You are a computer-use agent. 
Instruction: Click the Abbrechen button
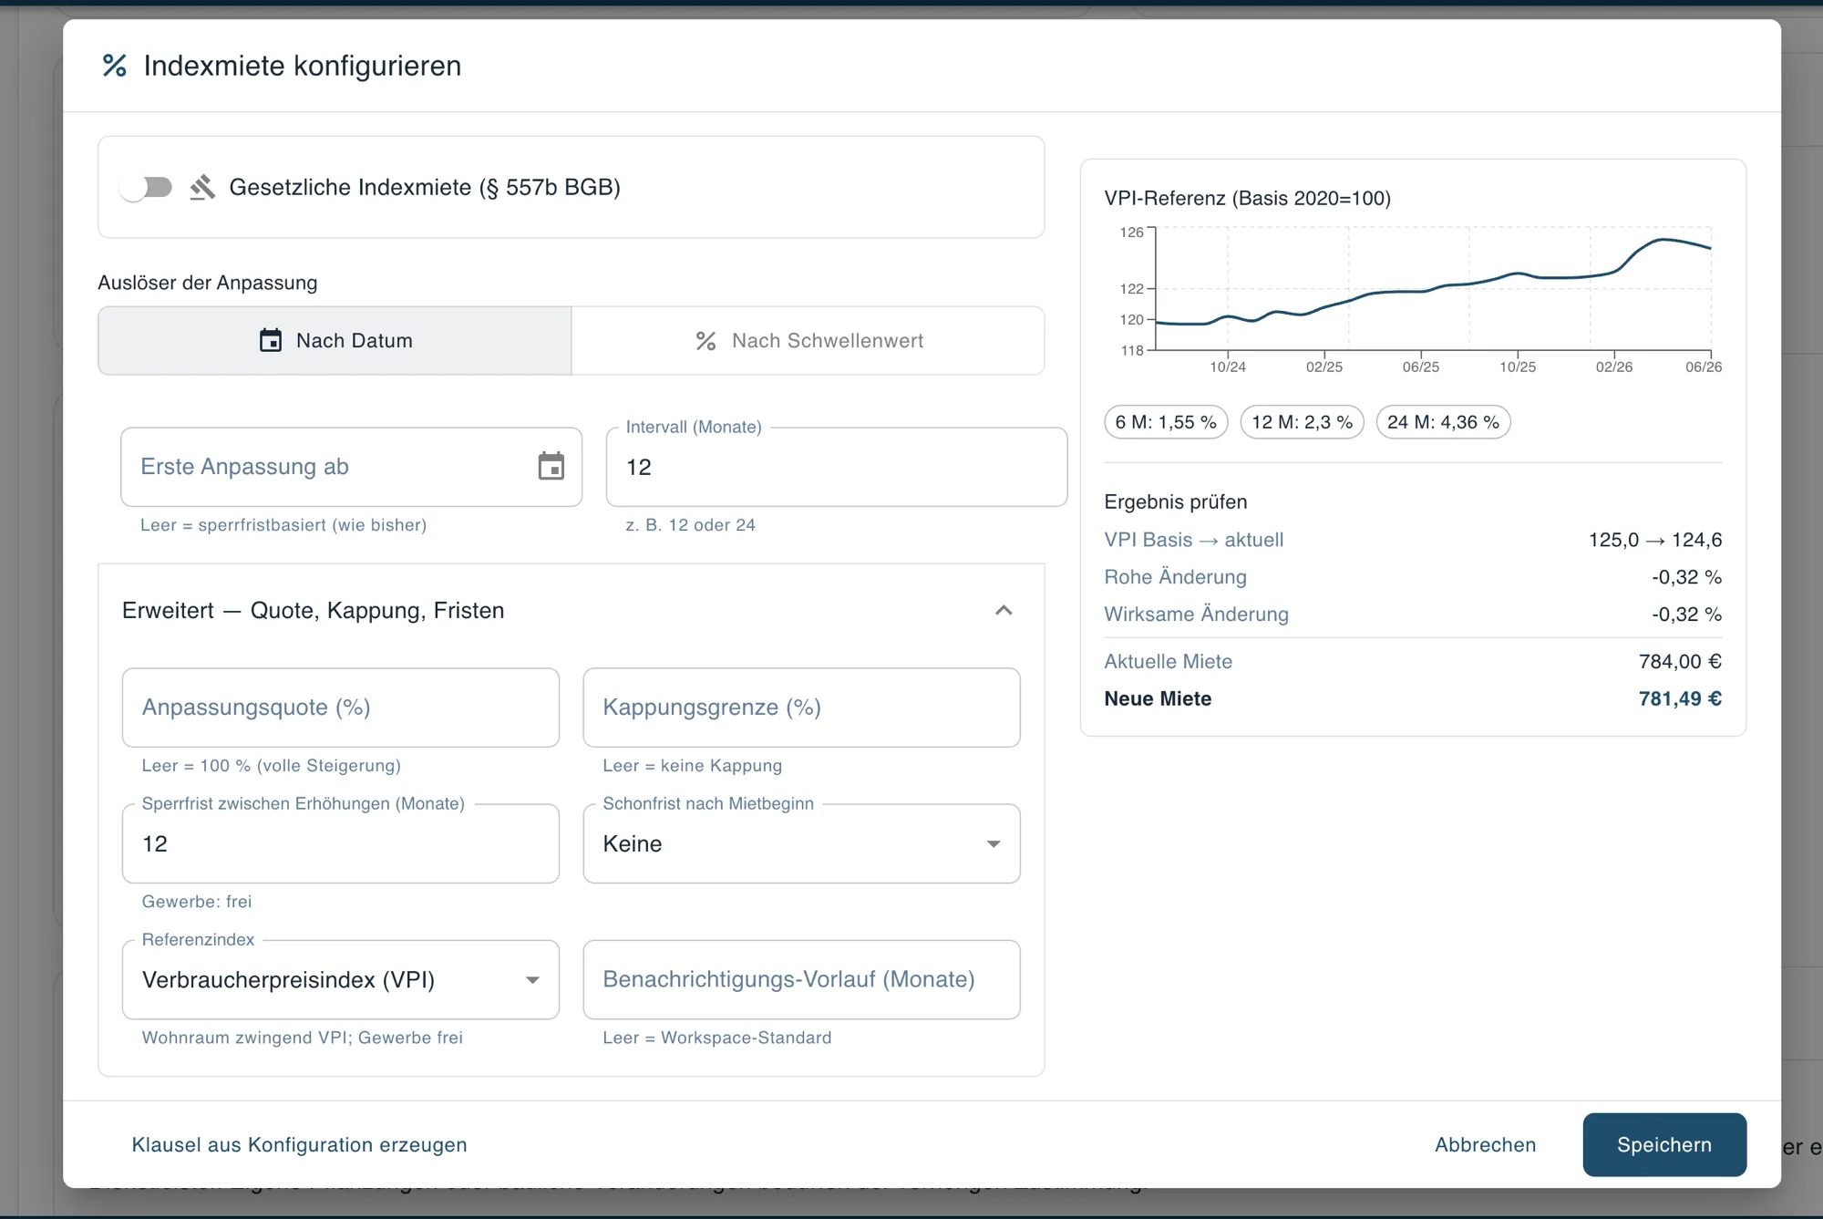pyautogui.click(x=1486, y=1145)
